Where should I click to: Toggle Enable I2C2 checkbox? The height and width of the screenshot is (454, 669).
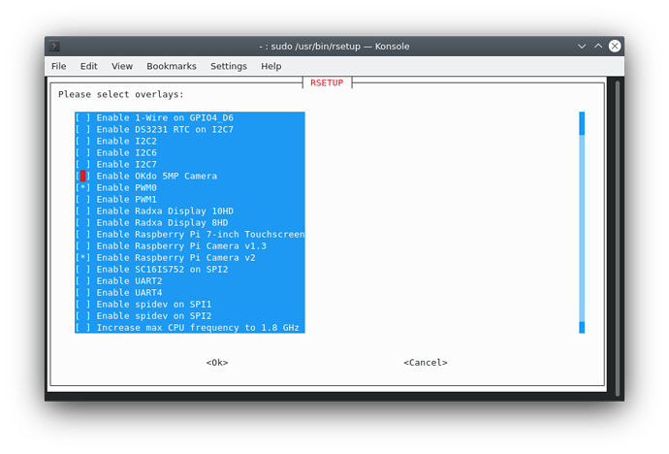coord(82,141)
